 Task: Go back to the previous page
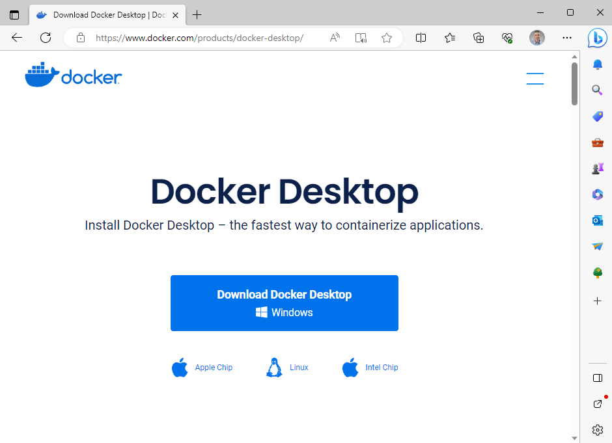(17, 38)
